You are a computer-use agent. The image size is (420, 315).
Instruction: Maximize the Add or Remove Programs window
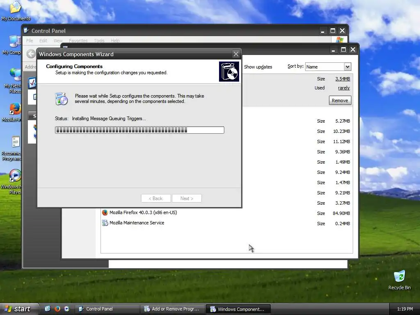pyautogui.click(x=343, y=50)
